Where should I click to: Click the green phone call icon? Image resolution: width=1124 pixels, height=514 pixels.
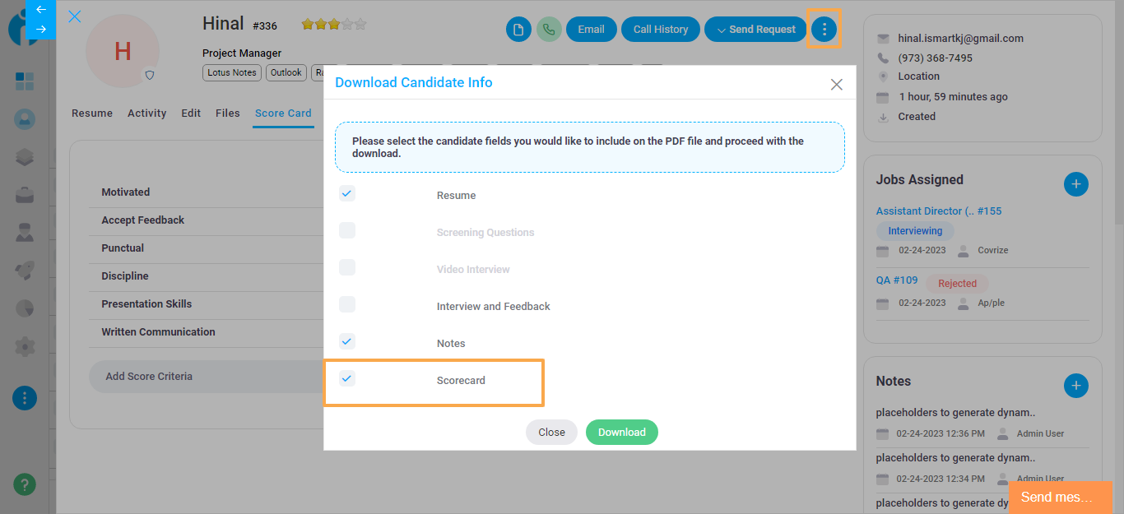[x=549, y=30]
